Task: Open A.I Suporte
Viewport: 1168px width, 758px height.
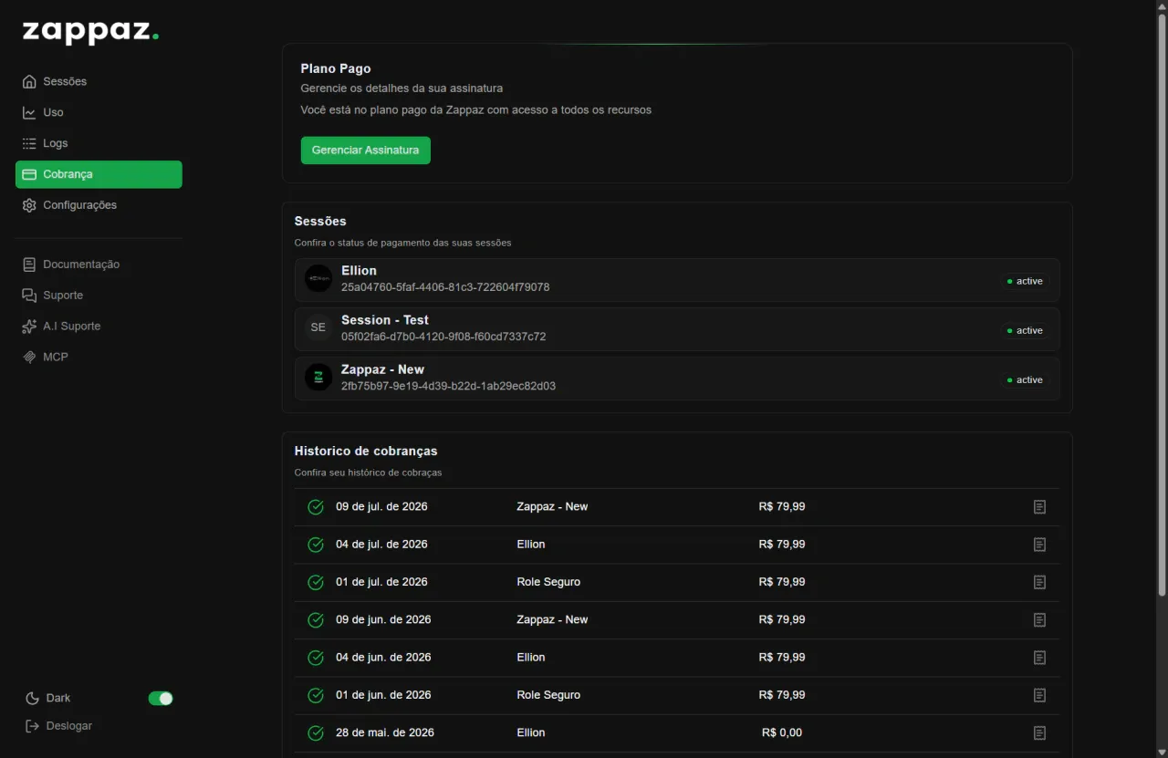Action: [x=99, y=327]
